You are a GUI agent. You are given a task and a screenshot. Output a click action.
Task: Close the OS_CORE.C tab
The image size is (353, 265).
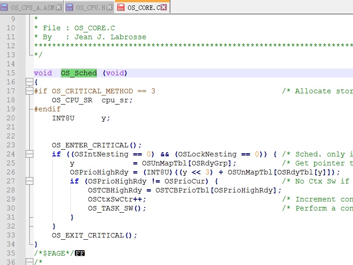[164, 7]
